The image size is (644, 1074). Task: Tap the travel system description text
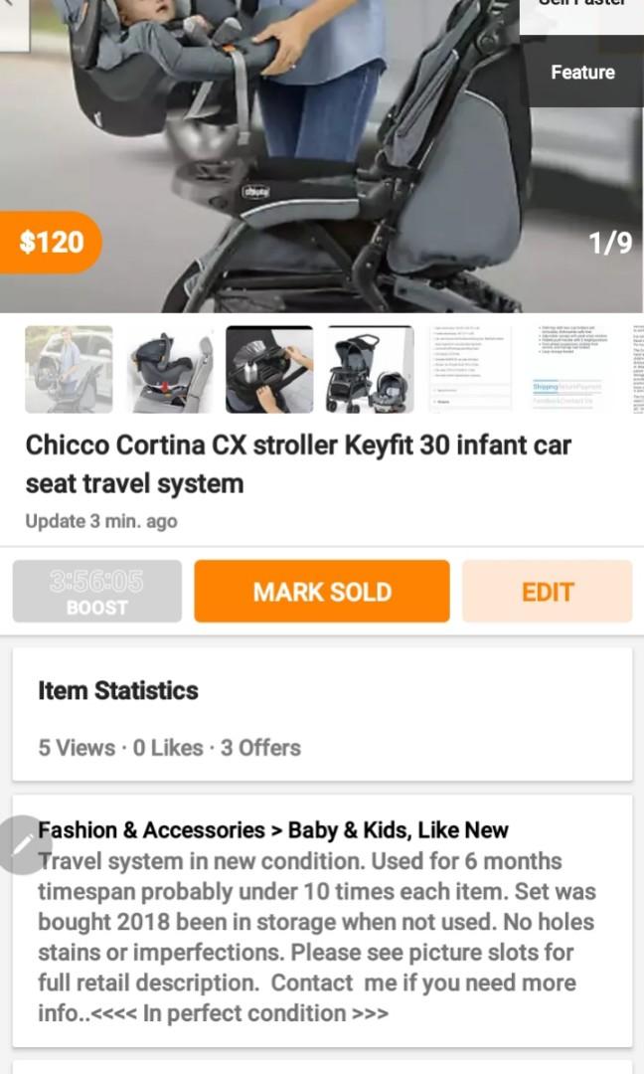317,937
